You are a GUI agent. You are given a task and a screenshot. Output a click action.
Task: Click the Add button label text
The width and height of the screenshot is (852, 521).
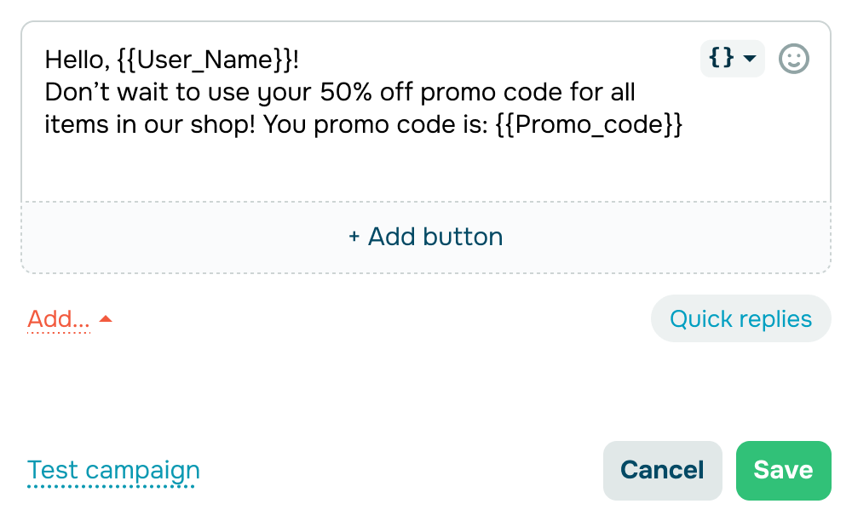coord(435,237)
